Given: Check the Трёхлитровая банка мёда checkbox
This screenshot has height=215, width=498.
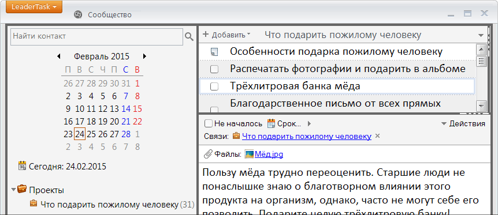Looking at the screenshot, I should [214, 86].
